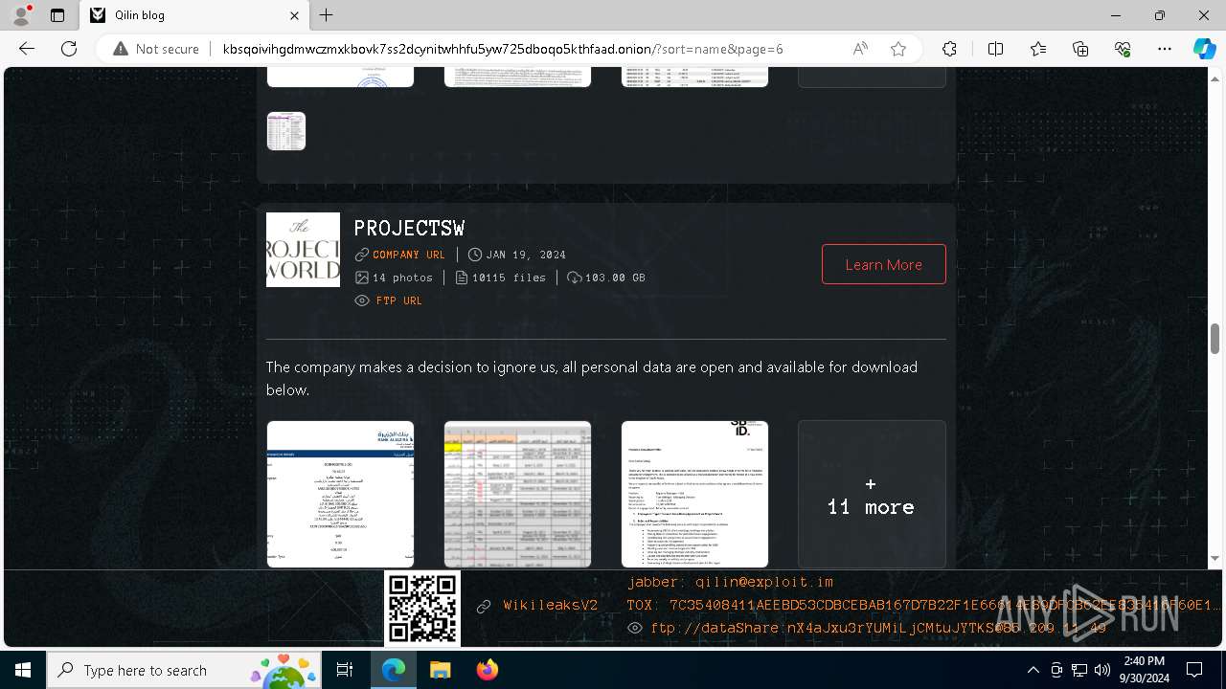Image resolution: width=1226 pixels, height=689 pixels.
Task: Open Microsoft Edge from taskbar
Action: tap(394, 670)
